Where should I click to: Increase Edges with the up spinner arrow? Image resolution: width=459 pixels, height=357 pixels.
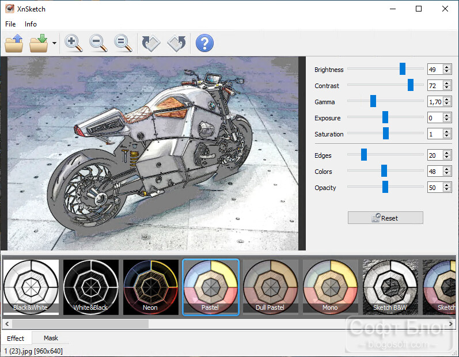(x=447, y=153)
